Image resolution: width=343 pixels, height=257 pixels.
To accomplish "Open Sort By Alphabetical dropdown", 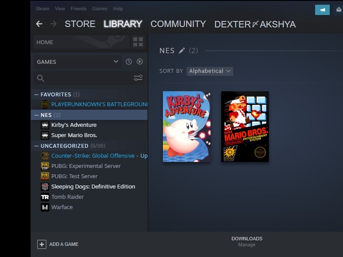I will click(210, 71).
